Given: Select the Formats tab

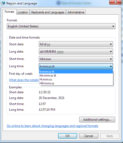Looking at the screenshot, I should [x=9, y=12].
